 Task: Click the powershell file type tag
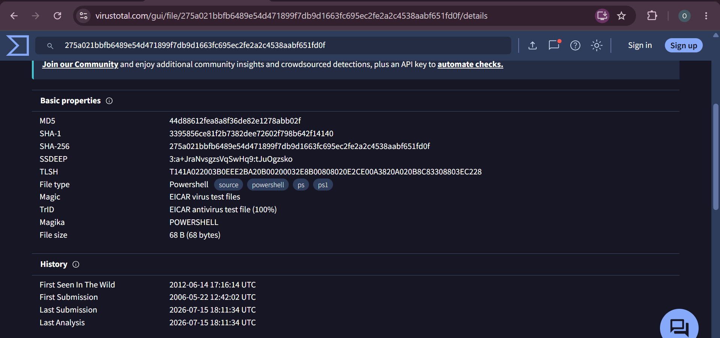pyautogui.click(x=268, y=185)
